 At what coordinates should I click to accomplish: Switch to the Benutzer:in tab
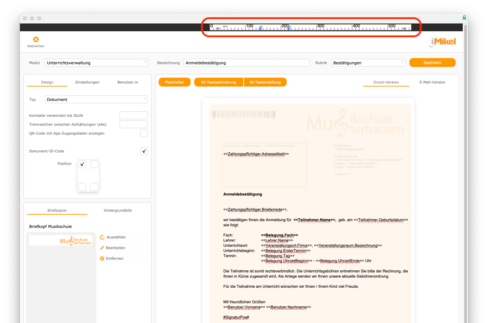pos(128,82)
